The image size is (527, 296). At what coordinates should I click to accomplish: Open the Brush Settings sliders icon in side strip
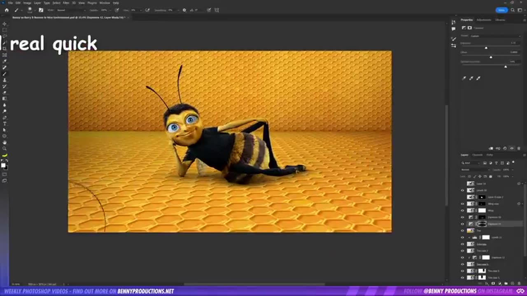[453, 46]
